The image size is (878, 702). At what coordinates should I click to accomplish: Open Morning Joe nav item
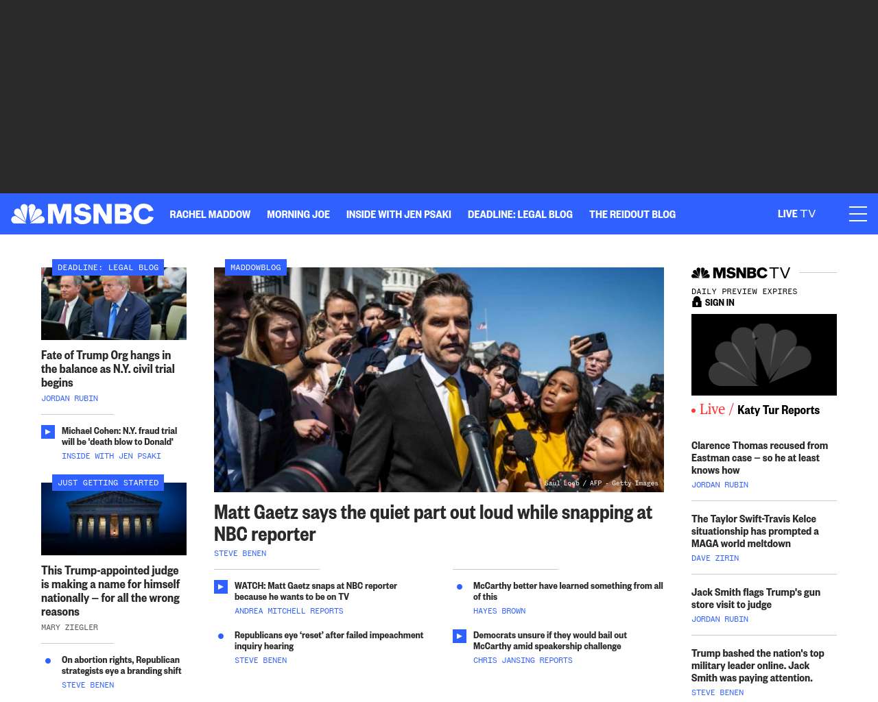298,214
